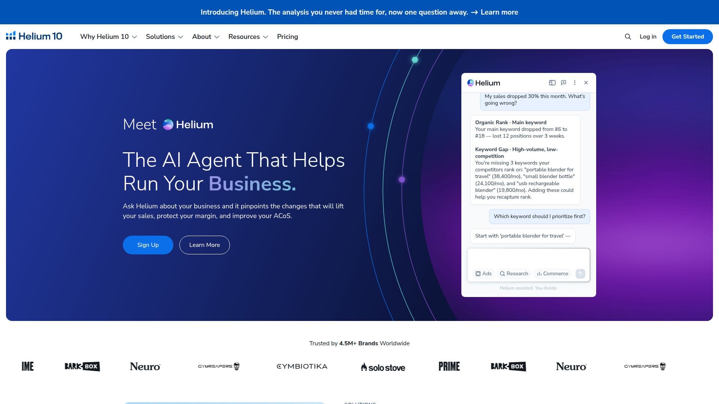The height and width of the screenshot is (404, 719).
Task: Click the Cymbiotika brand logo
Action: pos(302,367)
